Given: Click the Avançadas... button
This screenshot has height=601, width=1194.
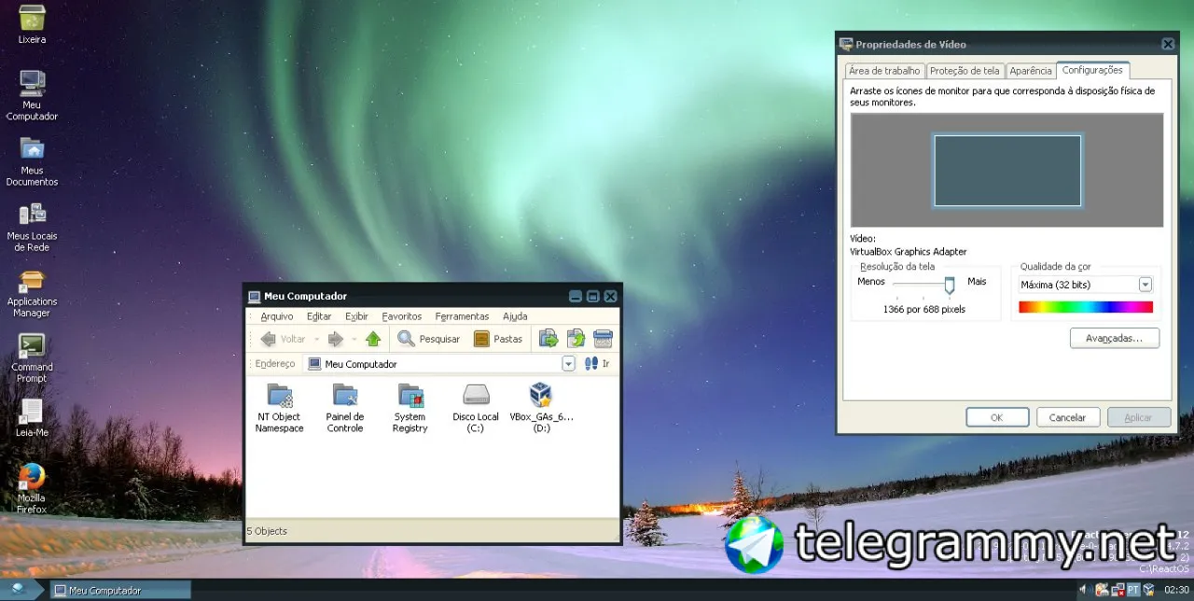Looking at the screenshot, I should (x=1114, y=338).
